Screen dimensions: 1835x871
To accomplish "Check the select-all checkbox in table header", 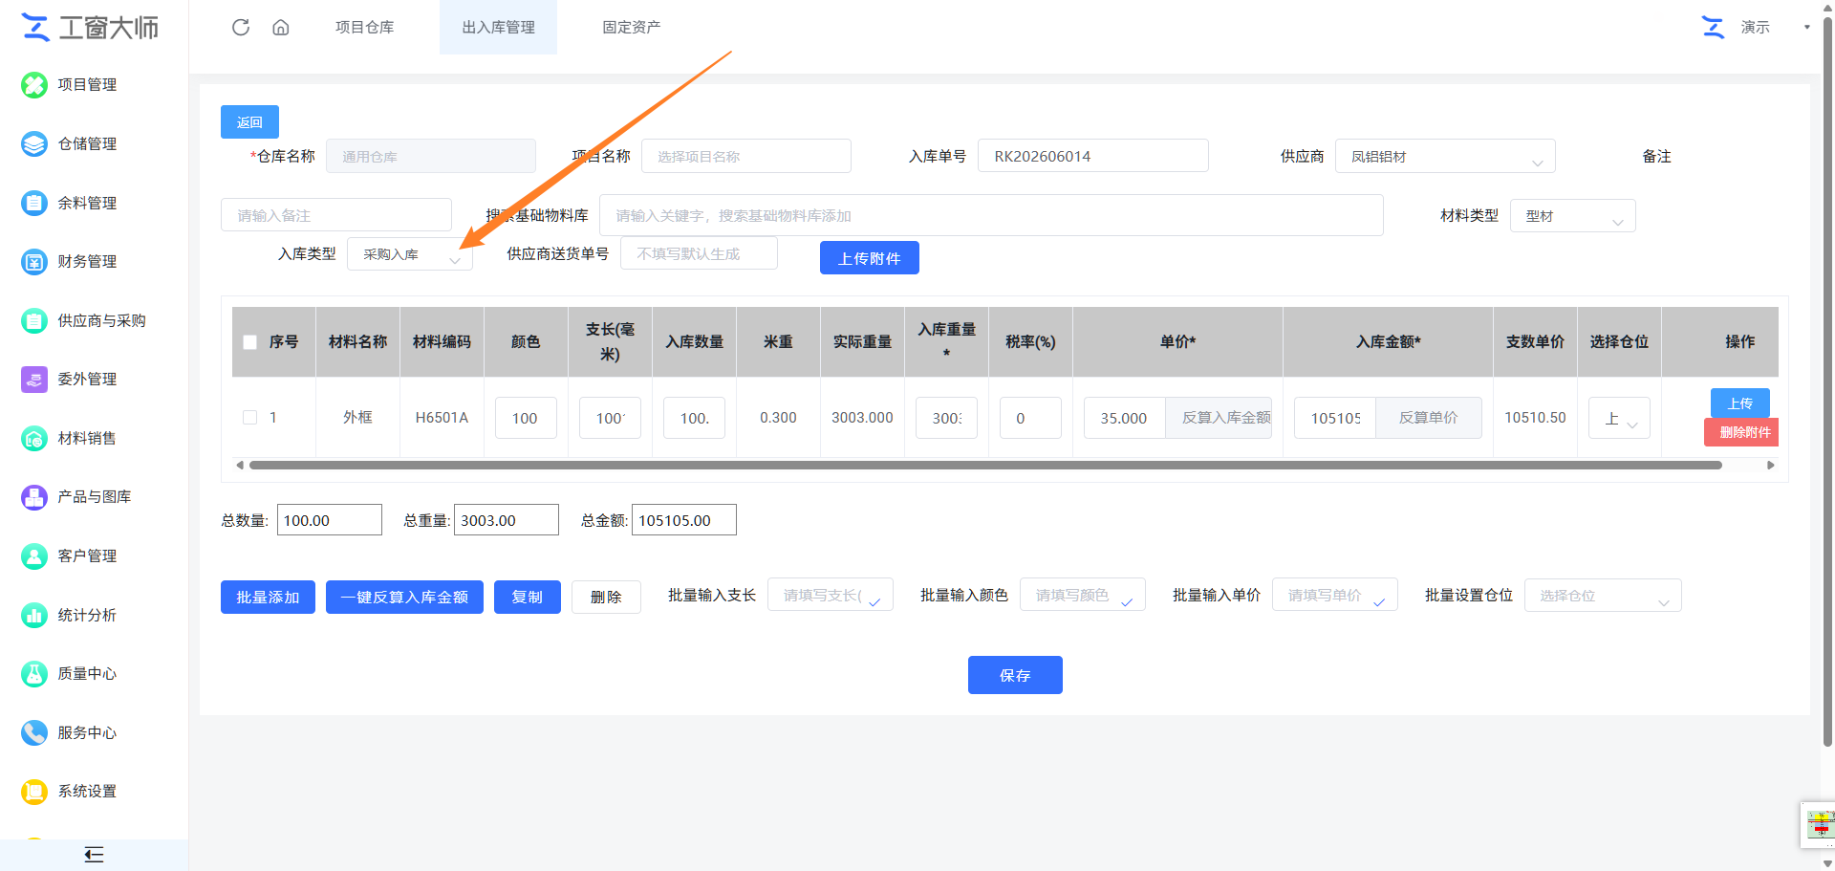I will pos(250,342).
